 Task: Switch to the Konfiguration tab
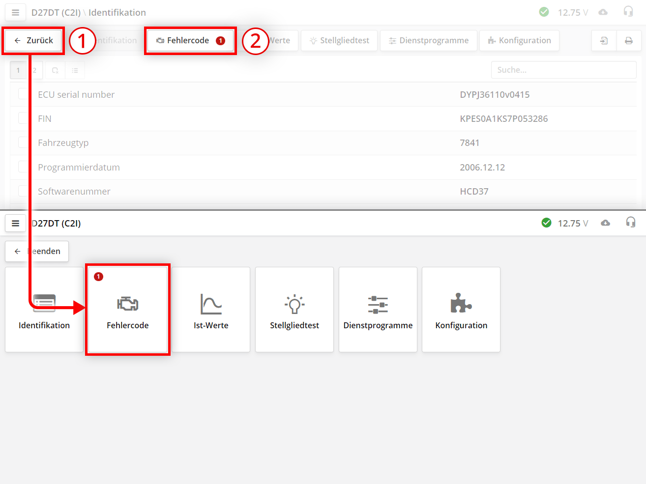point(519,41)
